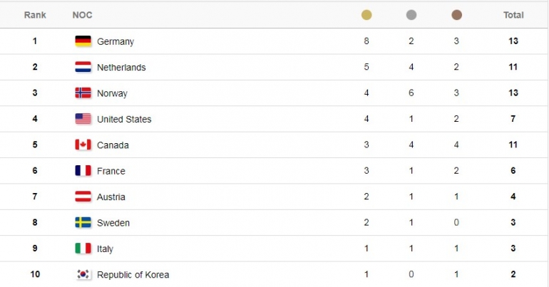549x287 pixels.
Task: Select Norway's total medal count 13
Action: point(513,93)
